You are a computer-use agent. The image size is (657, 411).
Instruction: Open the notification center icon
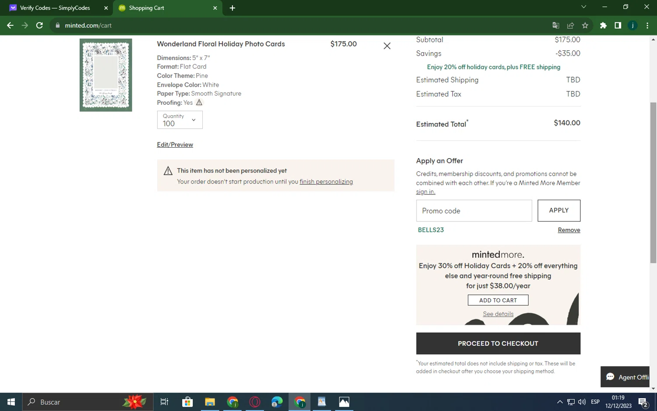(x=643, y=402)
